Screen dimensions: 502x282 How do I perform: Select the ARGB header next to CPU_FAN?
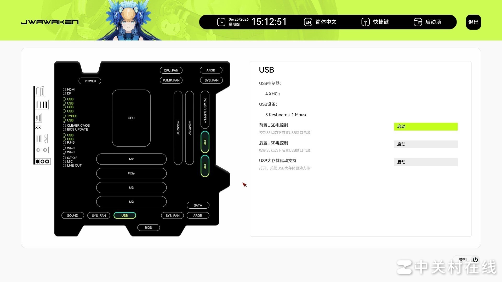pos(211,70)
